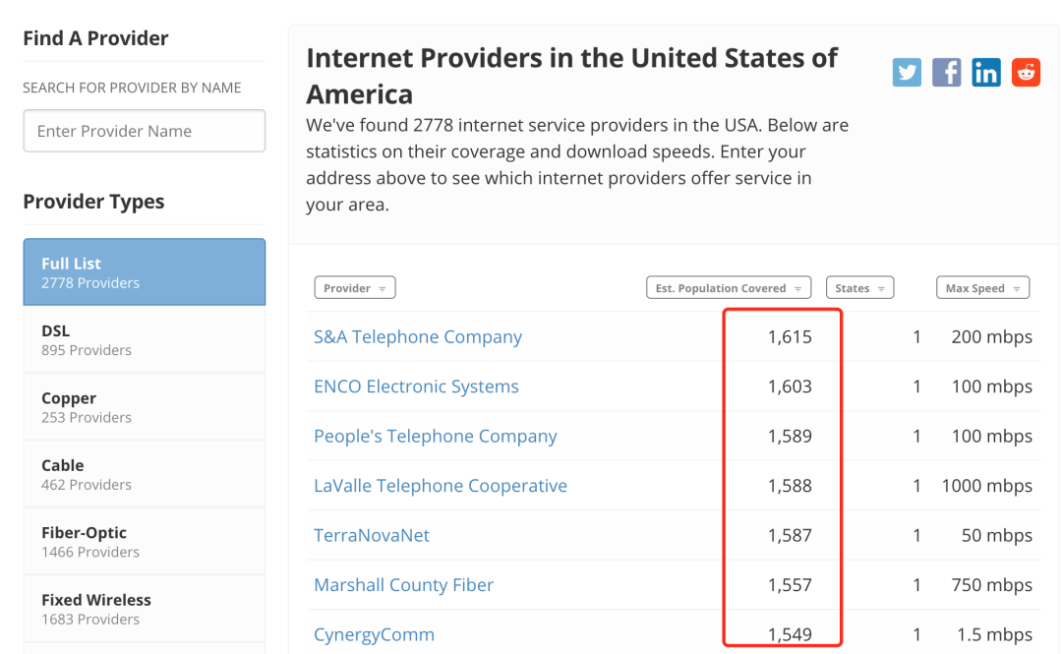The width and height of the screenshot is (1062, 654).
Task: Expand the Max Speed sort dropdown
Action: click(x=982, y=288)
